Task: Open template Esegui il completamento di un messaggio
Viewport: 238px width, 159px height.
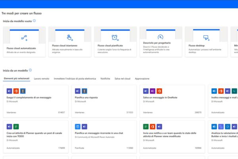Action: [36, 101]
